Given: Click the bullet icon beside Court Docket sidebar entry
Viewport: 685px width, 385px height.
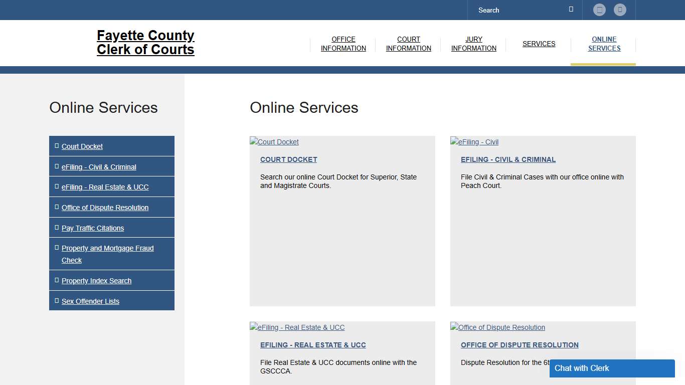Looking at the screenshot, I should [56, 145].
